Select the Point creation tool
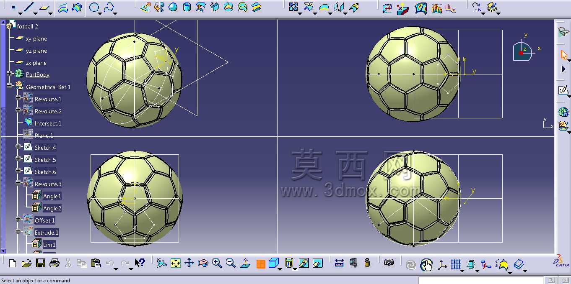The height and width of the screenshot is (284, 571). pos(13,7)
